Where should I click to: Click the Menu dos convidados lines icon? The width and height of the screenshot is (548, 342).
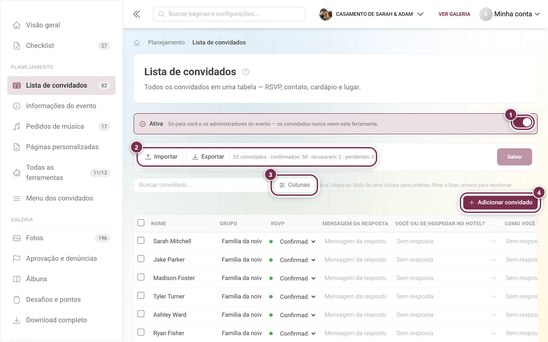coord(17,198)
